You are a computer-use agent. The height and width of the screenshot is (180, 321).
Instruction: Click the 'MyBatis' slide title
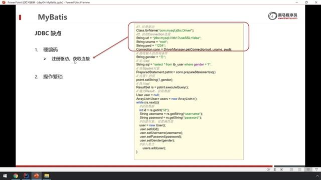click(x=52, y=17)
